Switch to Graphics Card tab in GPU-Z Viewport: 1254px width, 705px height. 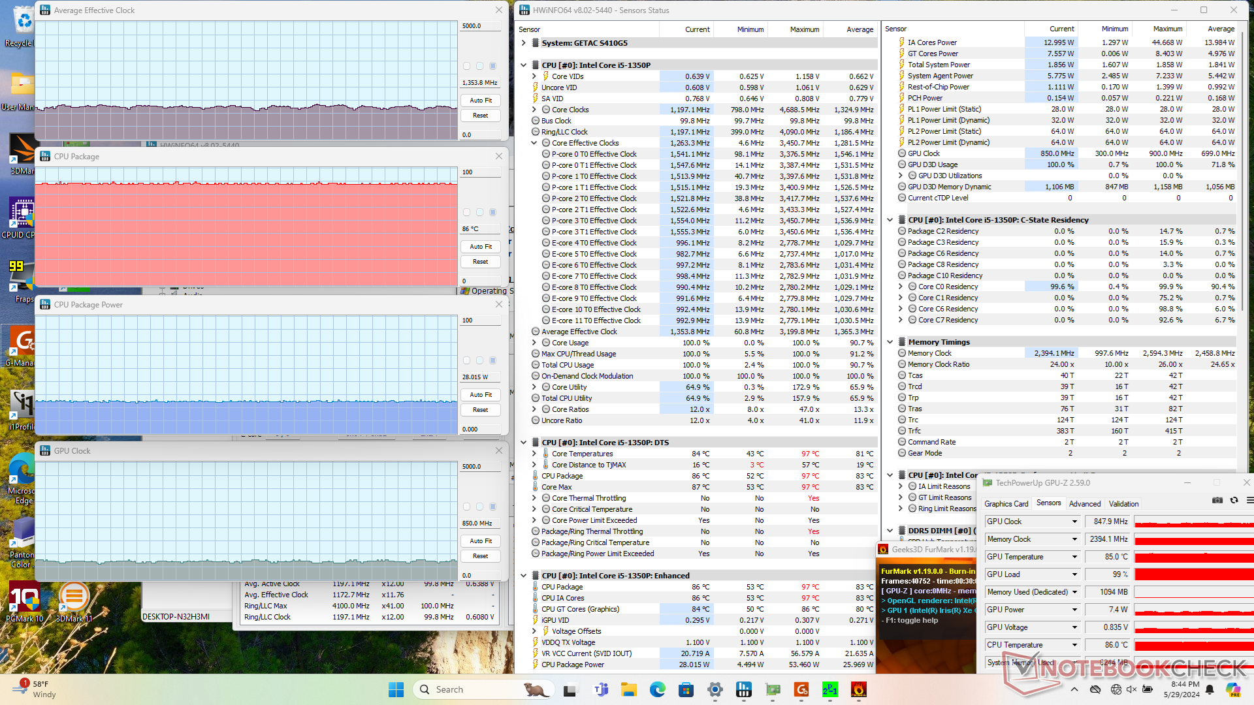pyautogui.click(x=1006, y=504)
